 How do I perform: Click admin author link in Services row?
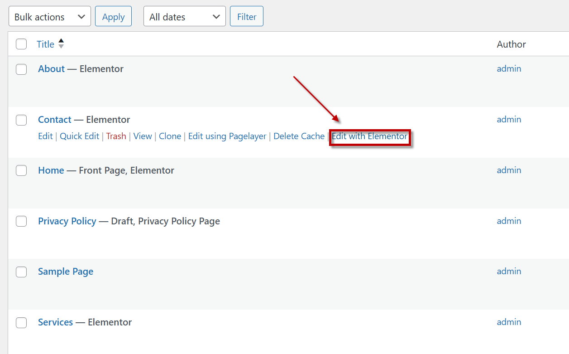click(509, 322)
